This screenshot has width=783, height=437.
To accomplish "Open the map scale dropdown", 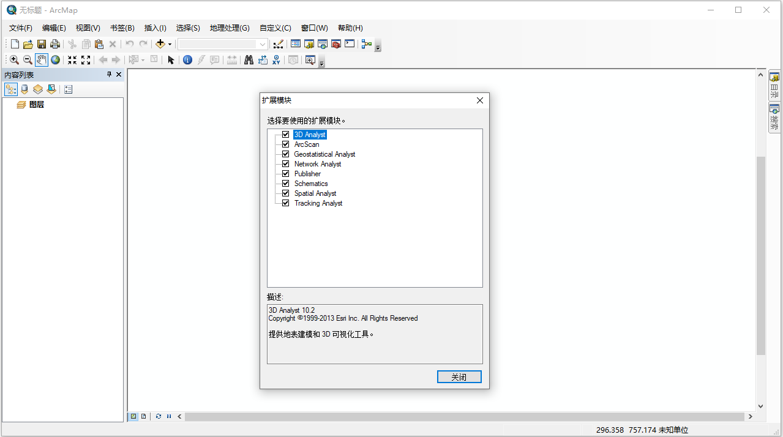I will pyautogui.click(x=263, y=44).
